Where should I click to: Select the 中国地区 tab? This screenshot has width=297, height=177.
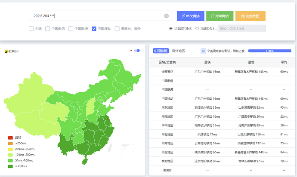pos(161,51)
